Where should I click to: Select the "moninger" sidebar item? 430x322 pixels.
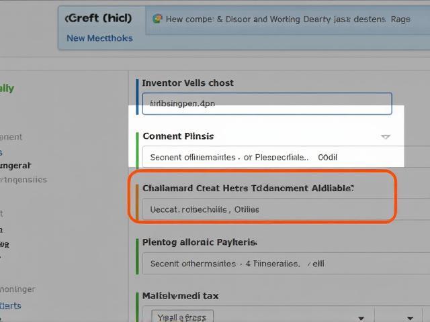point(17,289)
